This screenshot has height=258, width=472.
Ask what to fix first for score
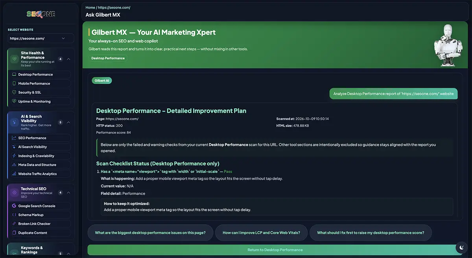[371, 233]
